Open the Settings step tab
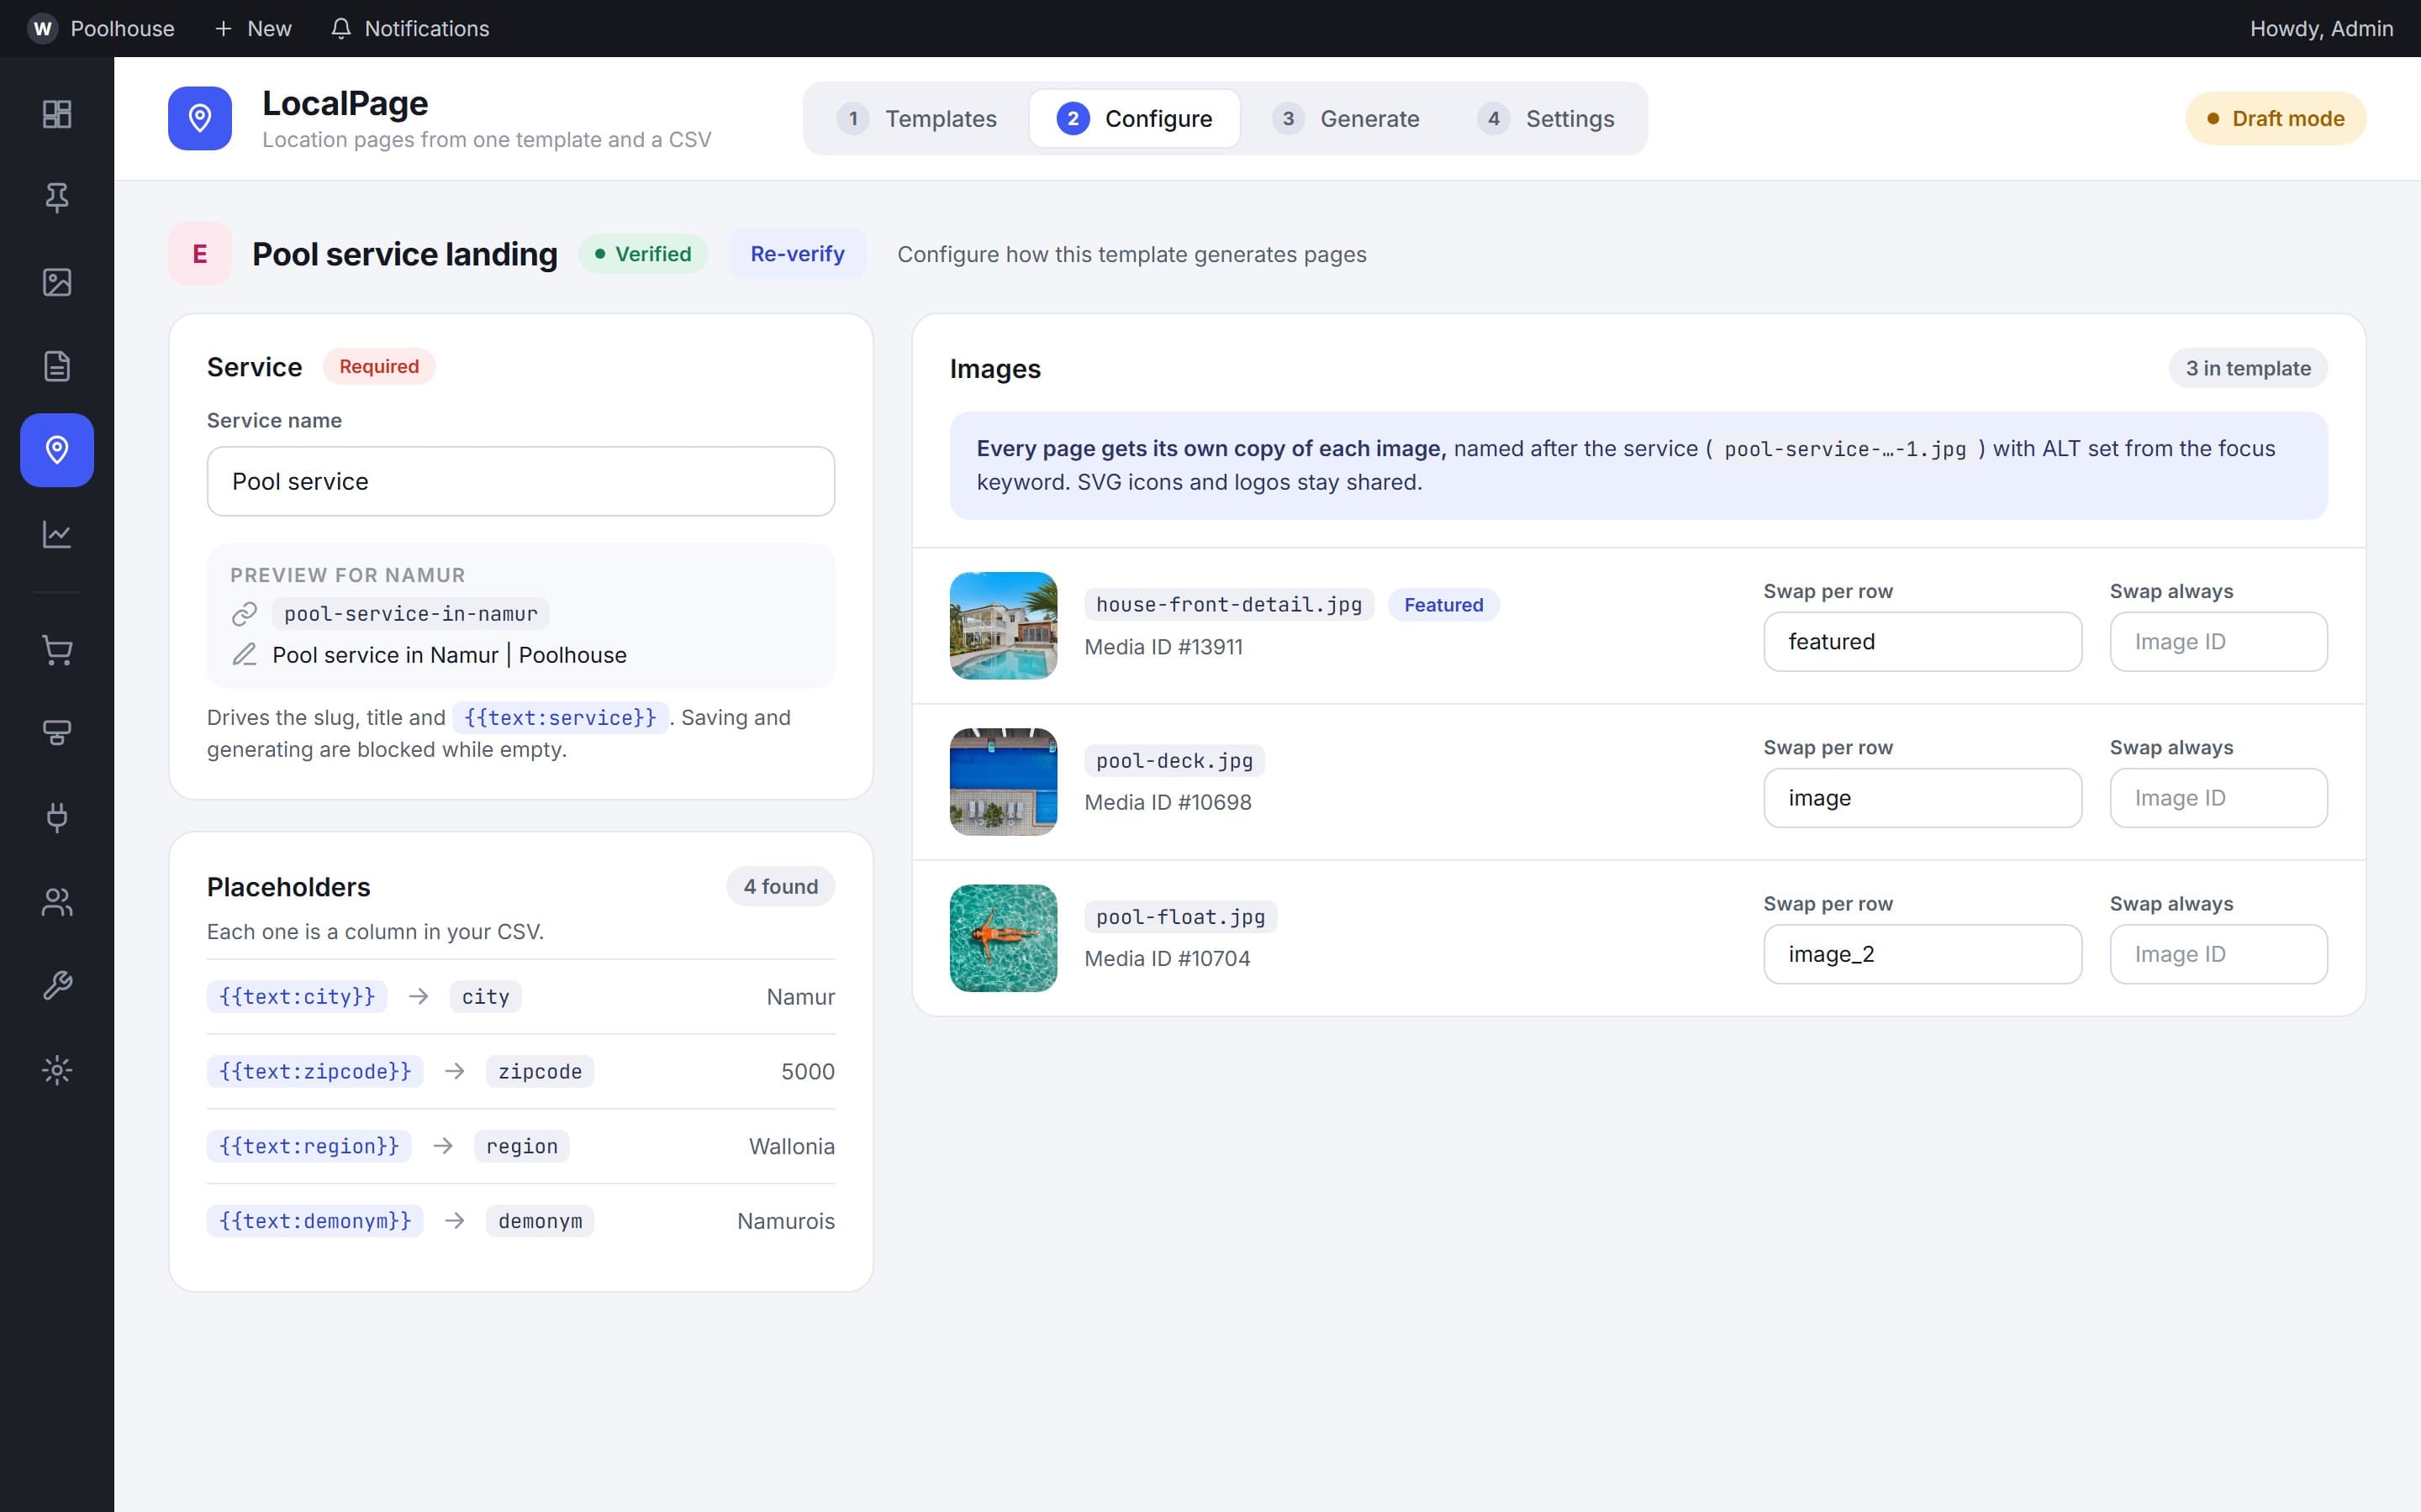 coord(1547,118)
